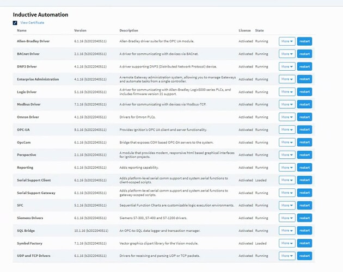Expand More menu for DNP3 Driver
The width and height of the screenshot is (343, 272).
tap(287, 66)
